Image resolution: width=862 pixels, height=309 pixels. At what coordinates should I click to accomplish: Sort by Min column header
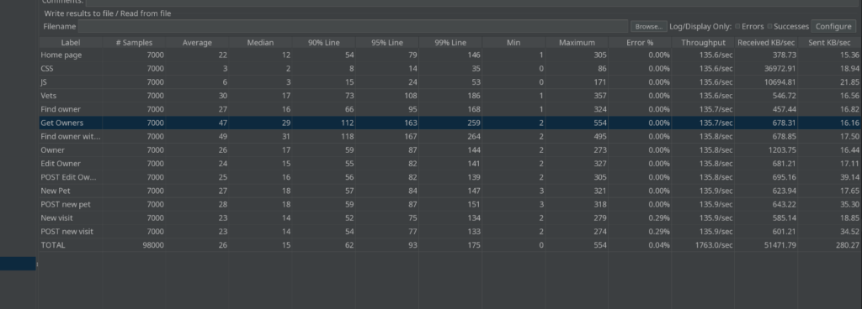pyautogui.click(x=513, y=42)
